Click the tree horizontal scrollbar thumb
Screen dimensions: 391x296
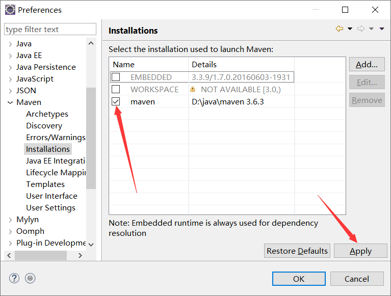41,255
